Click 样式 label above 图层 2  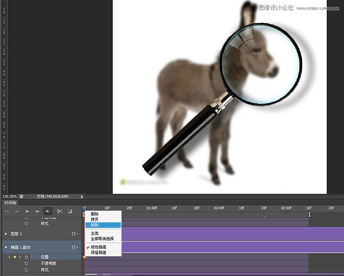click(45, 224)
